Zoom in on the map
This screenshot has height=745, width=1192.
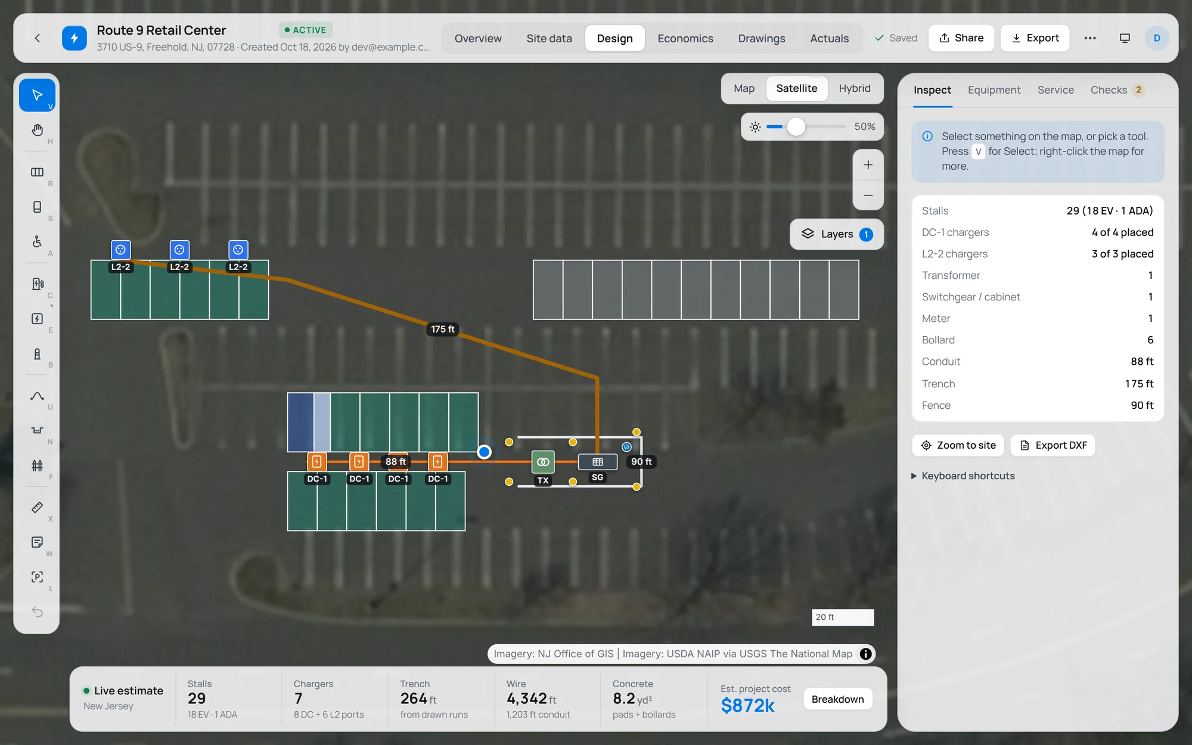point(868,165)
